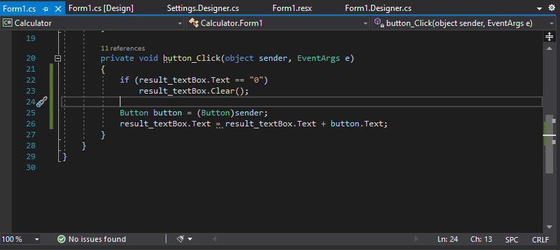Click the horizontal scrollbar right arrow
This screenshot has height=250, width=560.
point(416,239)
